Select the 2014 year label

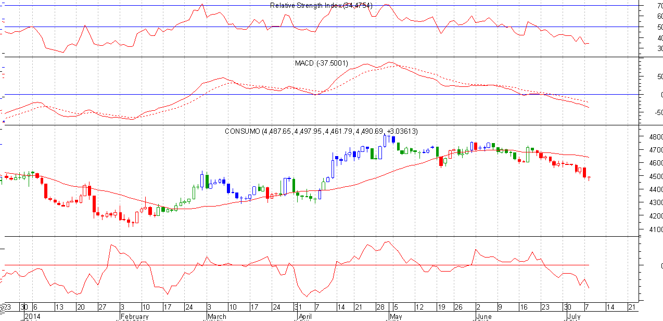(33, 316)
